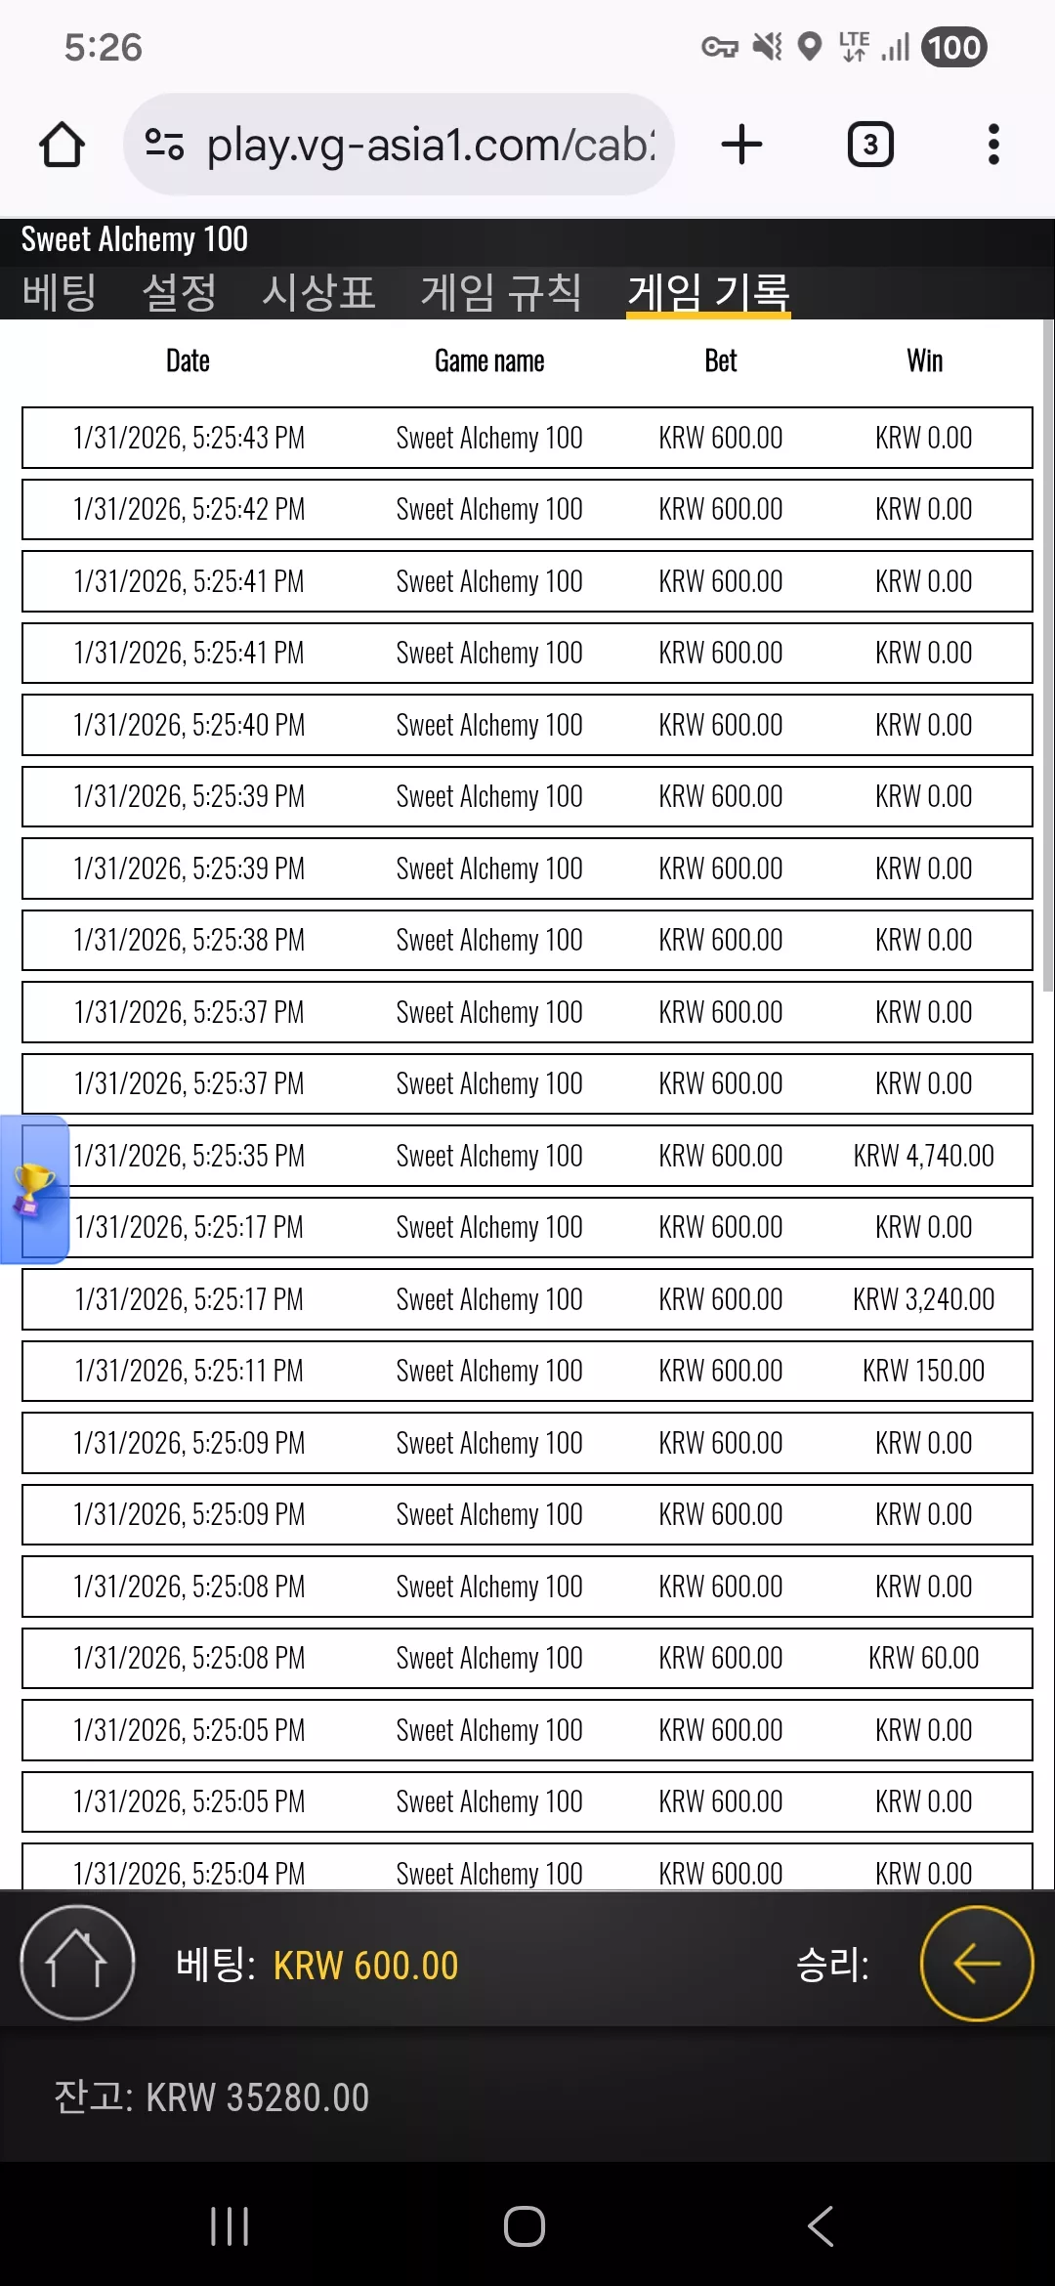Select the record with KRW 4,740.00 win

[527, 1156]
